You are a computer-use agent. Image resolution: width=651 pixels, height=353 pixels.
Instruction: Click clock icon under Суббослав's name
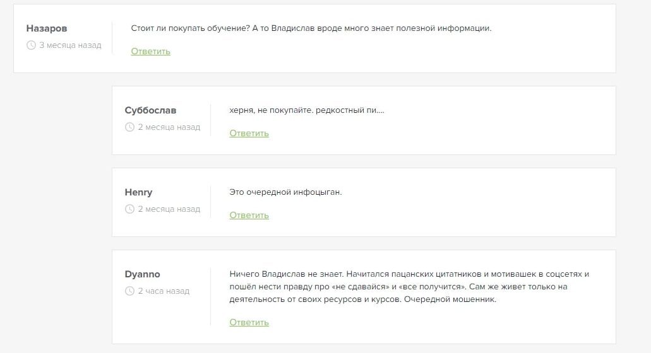(129, 127)
